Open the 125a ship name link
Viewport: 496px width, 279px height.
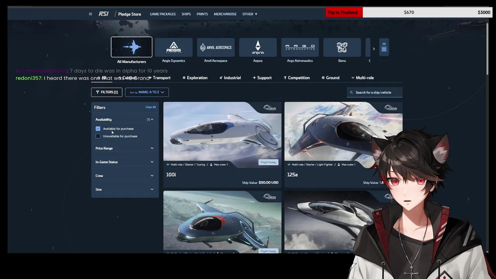292,175
